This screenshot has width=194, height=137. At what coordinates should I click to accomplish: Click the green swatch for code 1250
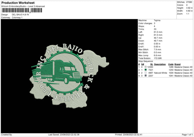[145, 70]
